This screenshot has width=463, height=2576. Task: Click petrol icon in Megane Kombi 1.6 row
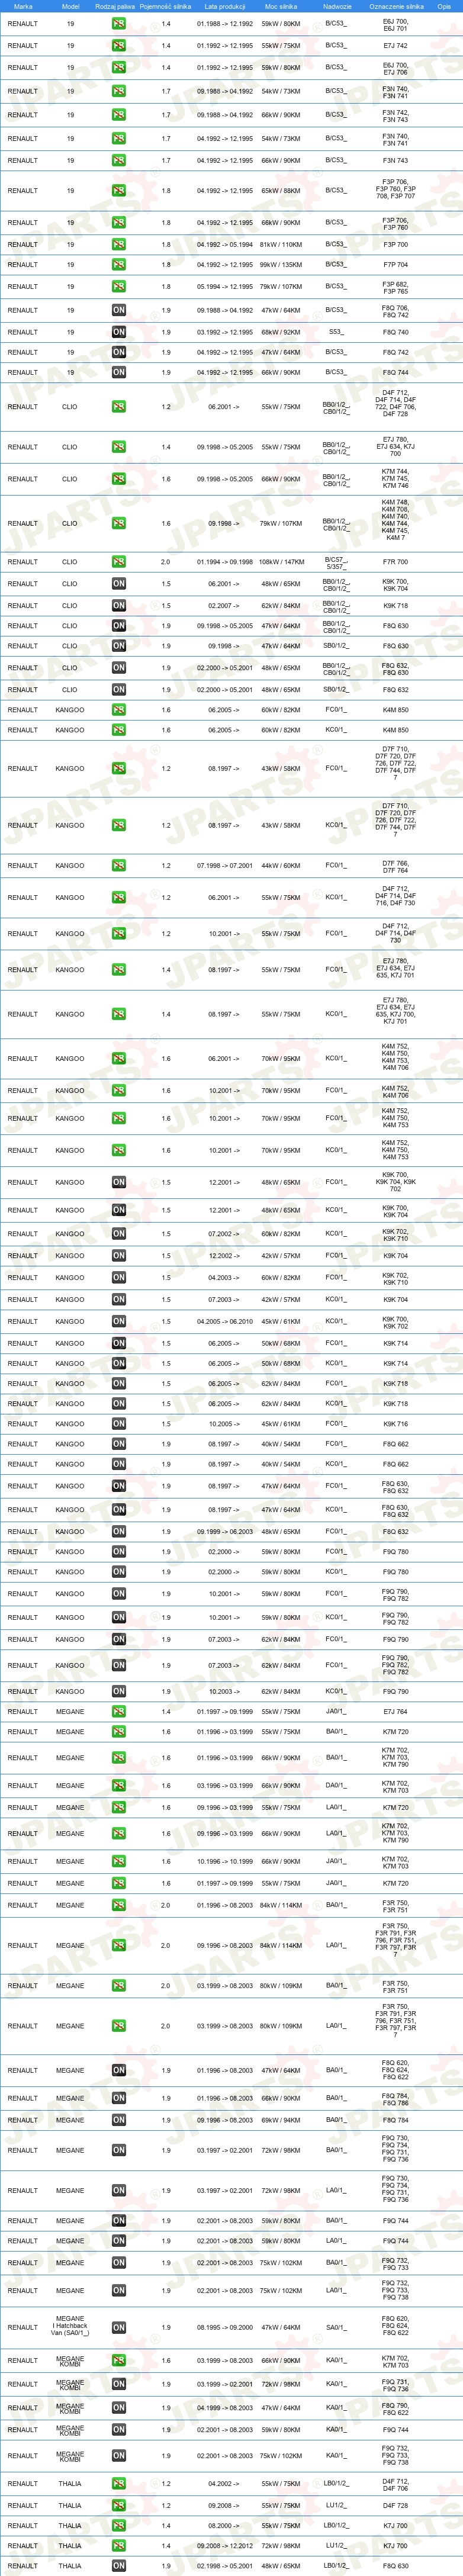pyautogui.click(x=118, y=2361)
